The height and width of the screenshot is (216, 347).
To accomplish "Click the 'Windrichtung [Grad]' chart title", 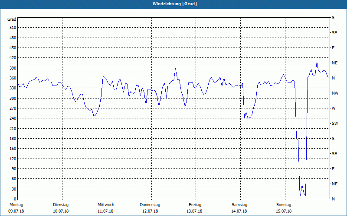I will (175, 4).
